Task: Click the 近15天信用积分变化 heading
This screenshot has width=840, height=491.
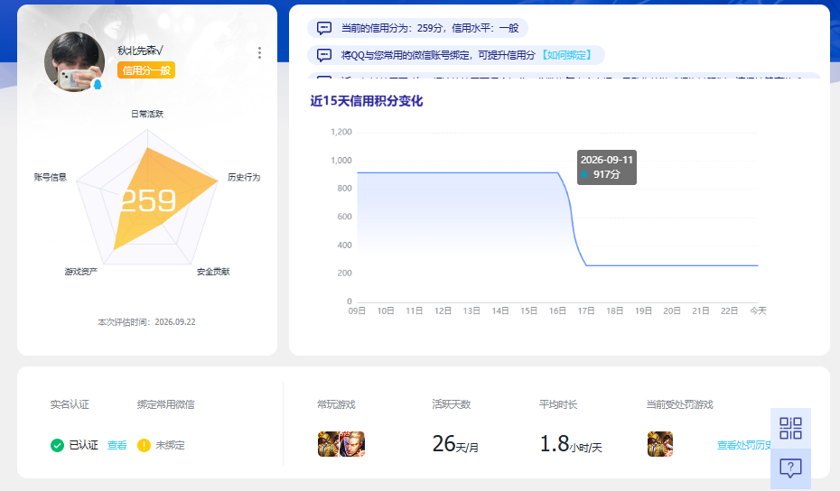Action: point(367,101)
